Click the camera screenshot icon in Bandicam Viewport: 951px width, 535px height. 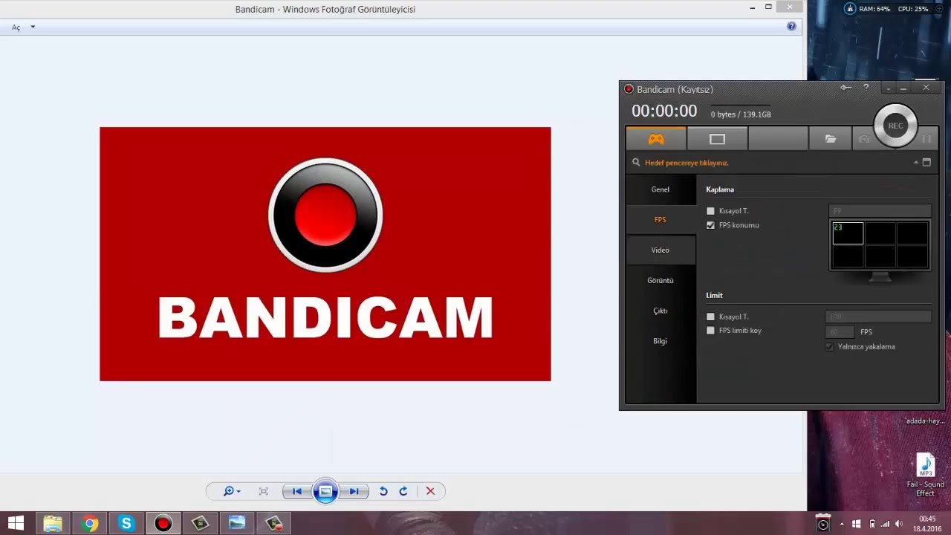point(863,139)
